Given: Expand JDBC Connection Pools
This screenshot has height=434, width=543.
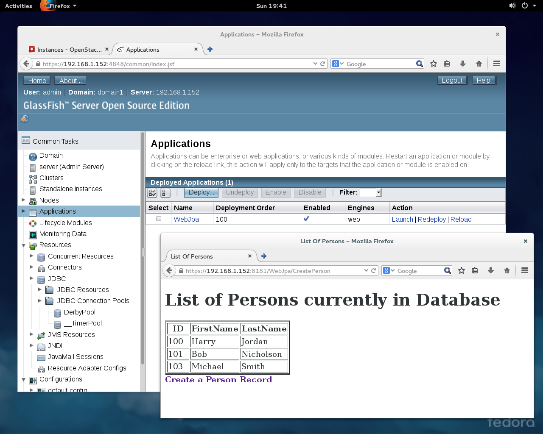Looking at the screenshot, I should [x=40, y=301].
